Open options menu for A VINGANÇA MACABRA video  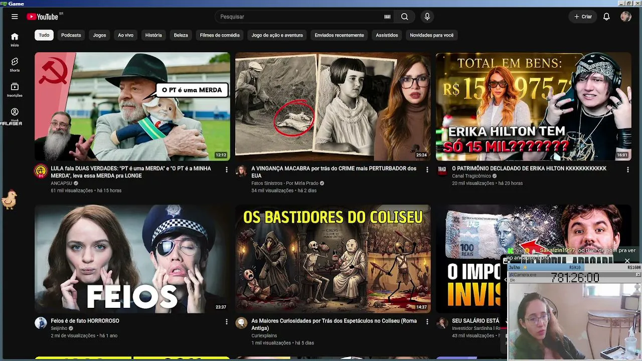point(427,170)
